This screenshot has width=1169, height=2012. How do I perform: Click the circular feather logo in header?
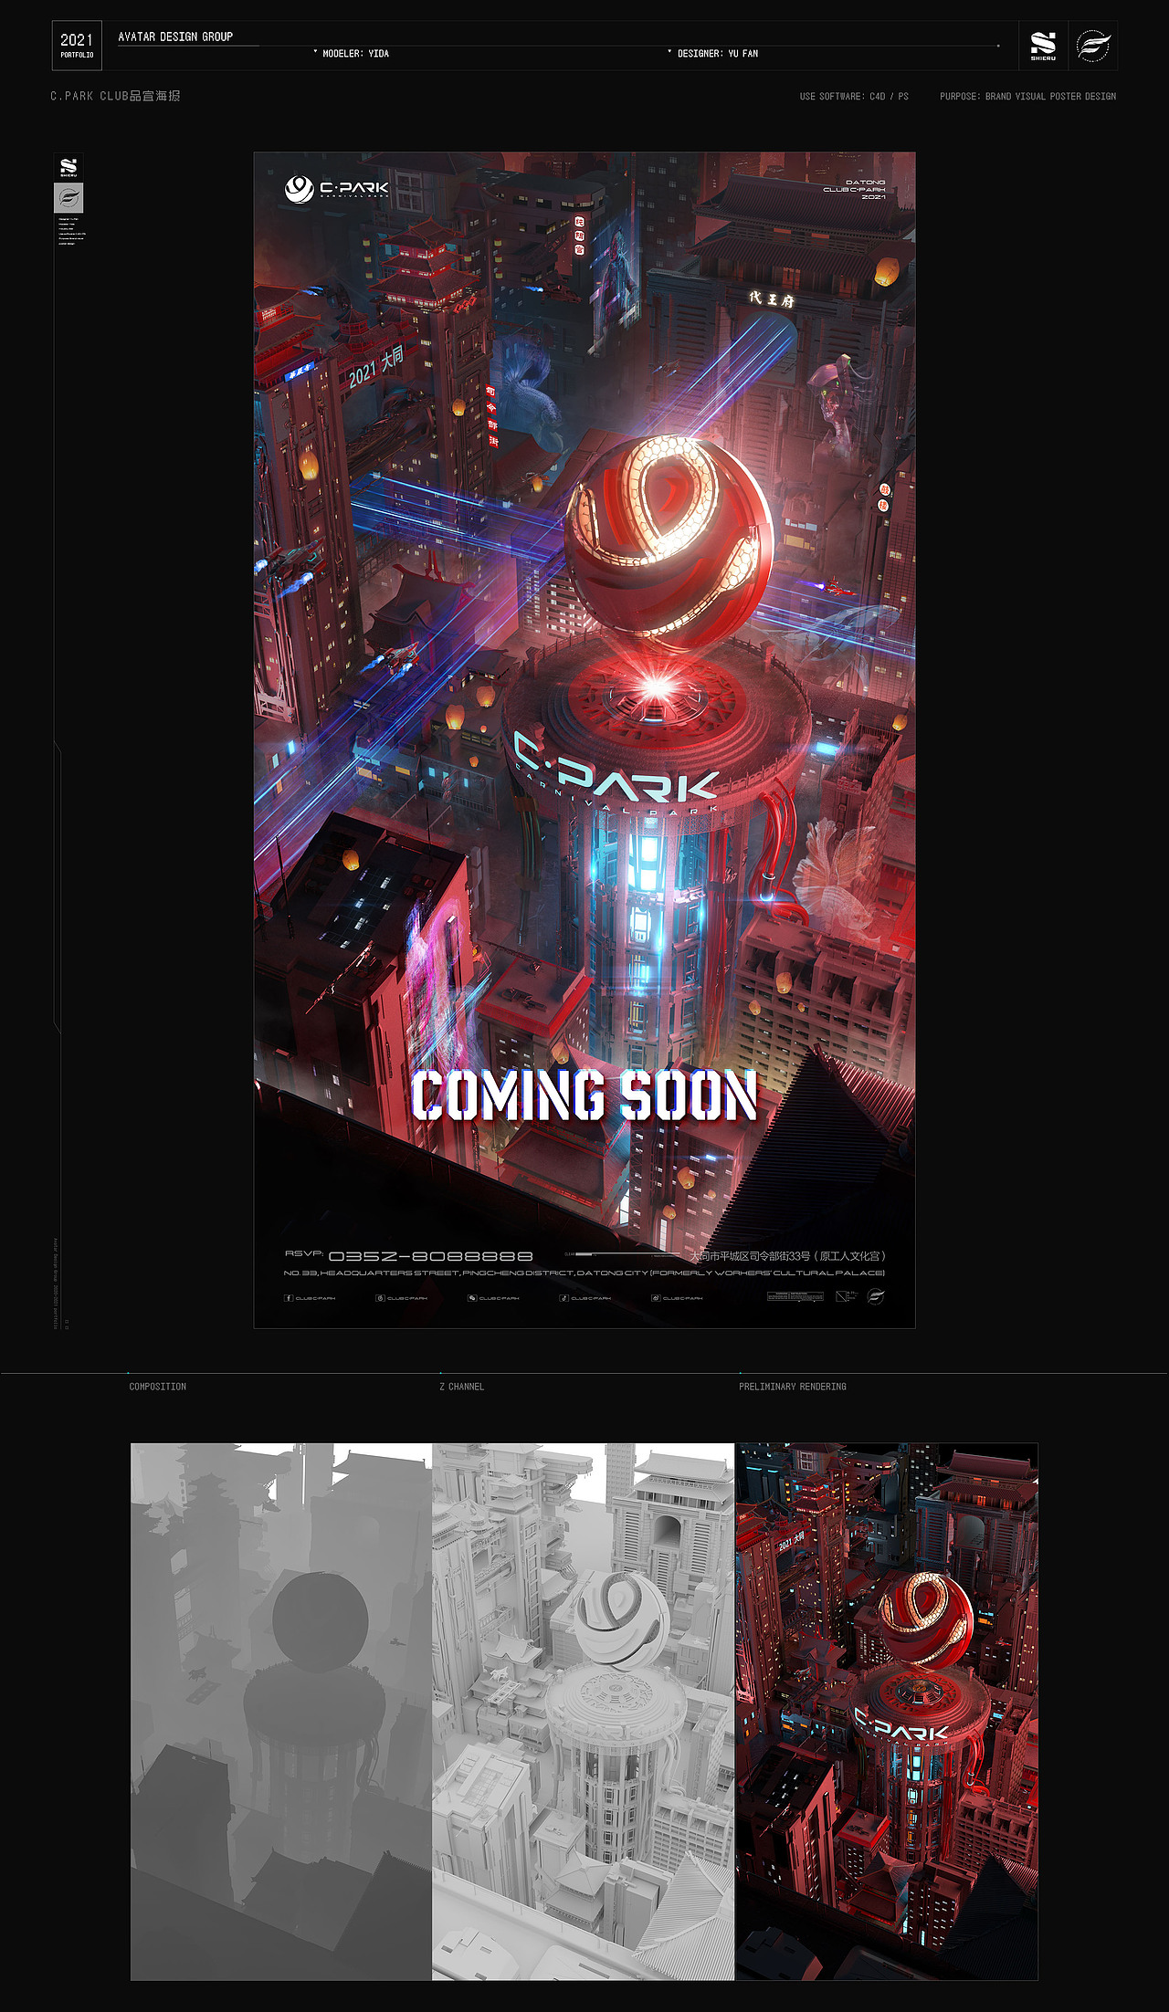click(1093, 46)
